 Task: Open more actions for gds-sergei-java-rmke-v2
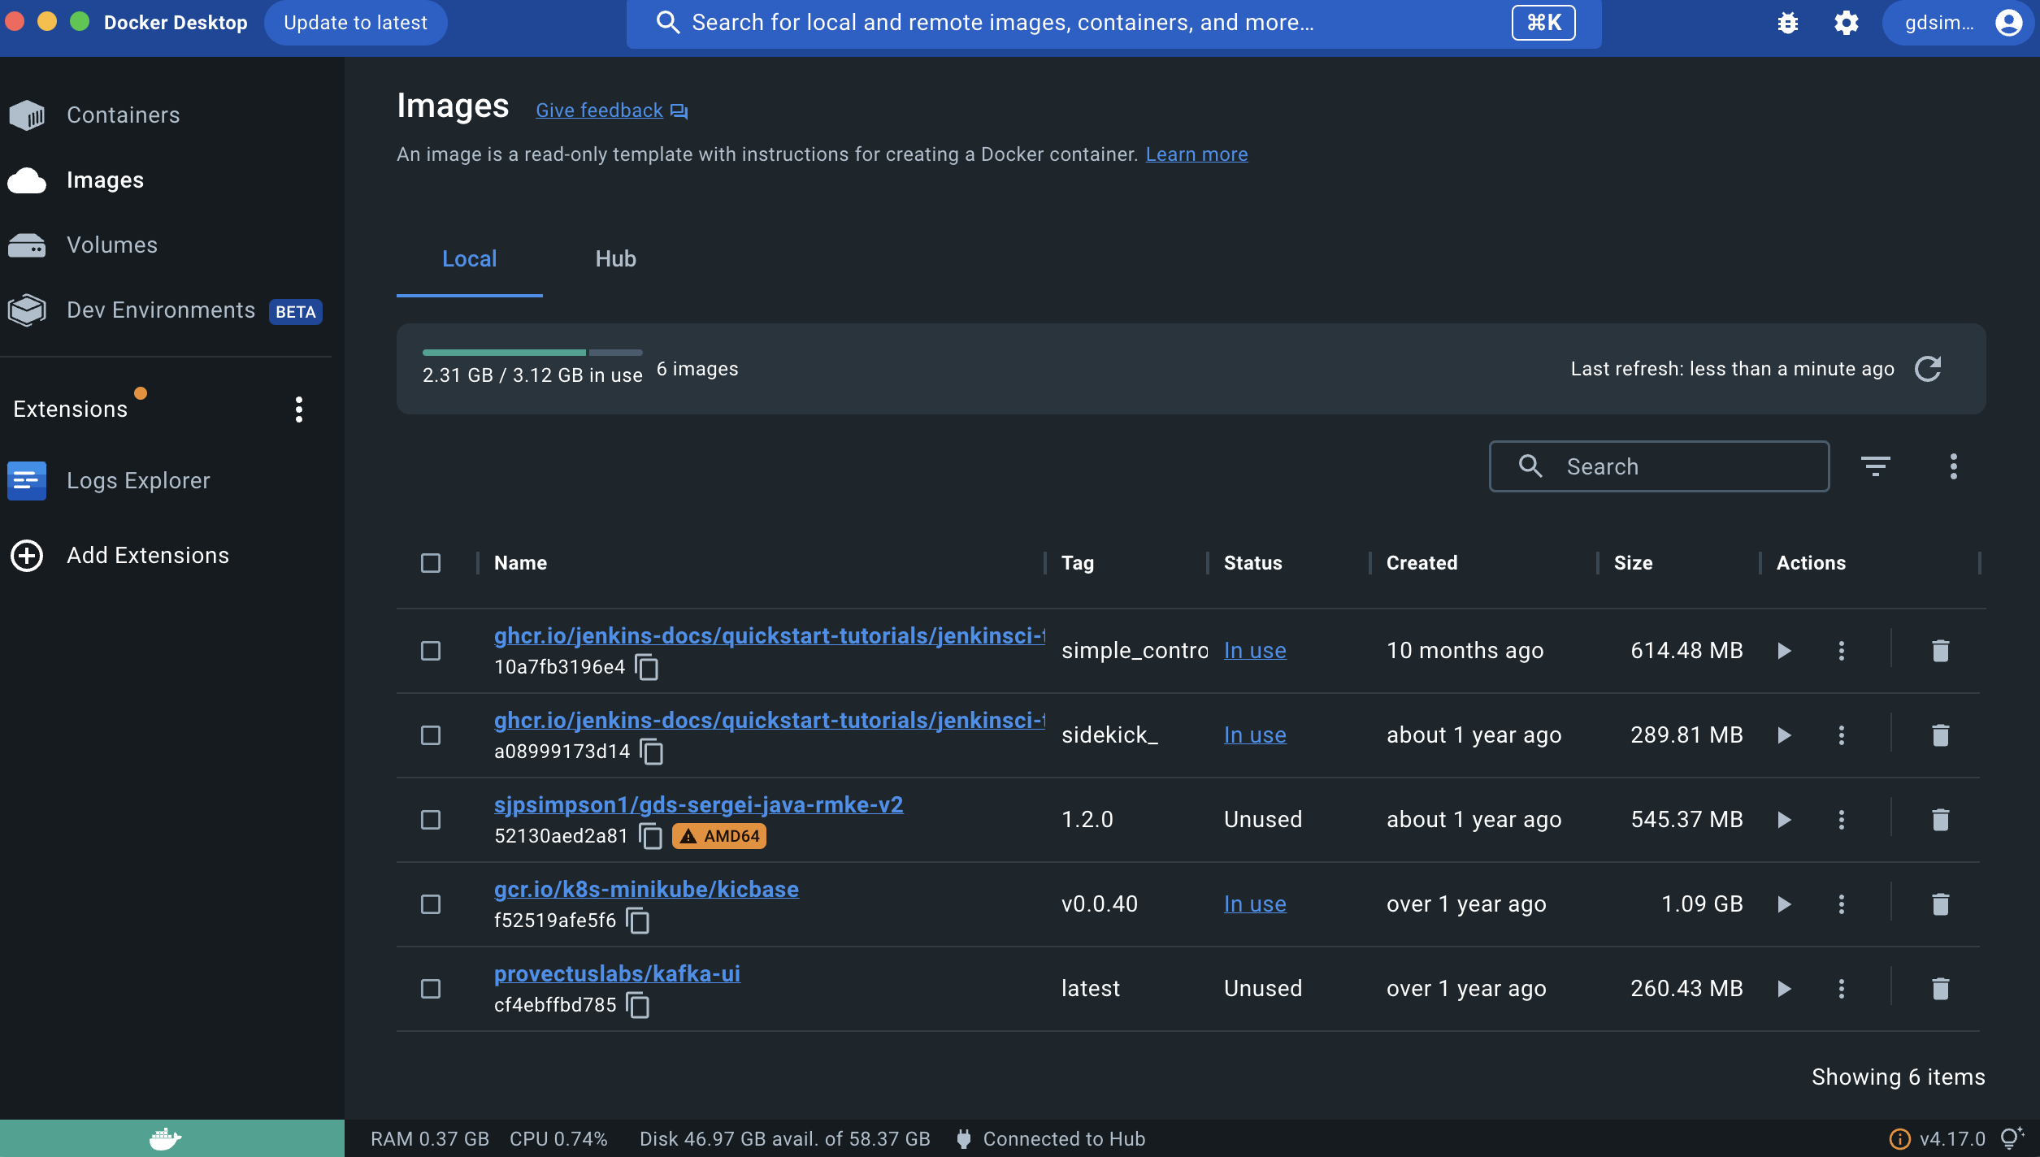(1842, 820)
